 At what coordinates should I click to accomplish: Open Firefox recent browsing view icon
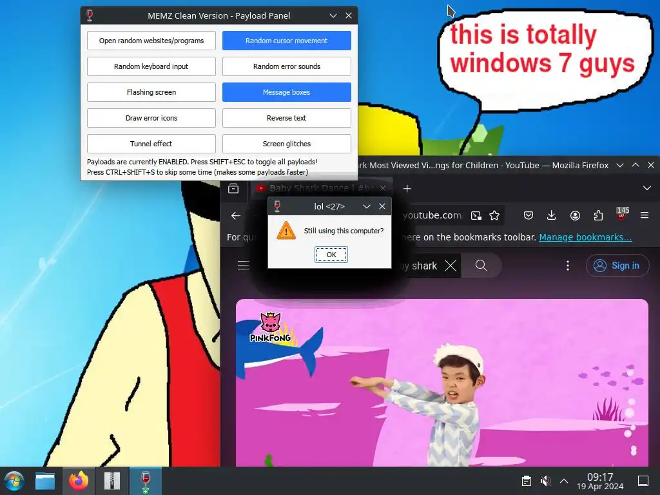[x=233, y=188]
